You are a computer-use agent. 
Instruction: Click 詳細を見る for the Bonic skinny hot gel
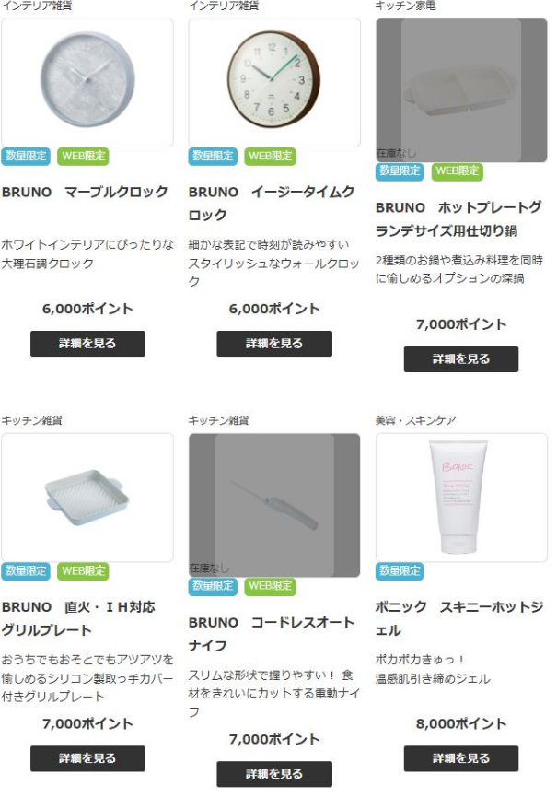[x=461, y=758]
